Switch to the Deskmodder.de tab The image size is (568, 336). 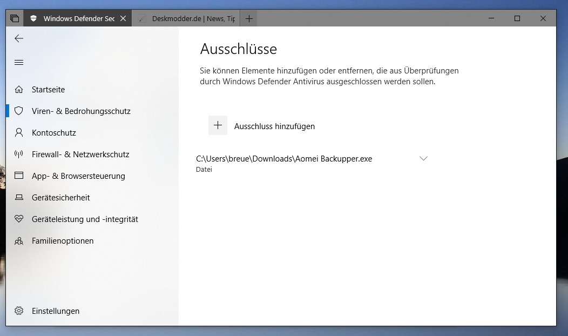(x=186, y=18)
